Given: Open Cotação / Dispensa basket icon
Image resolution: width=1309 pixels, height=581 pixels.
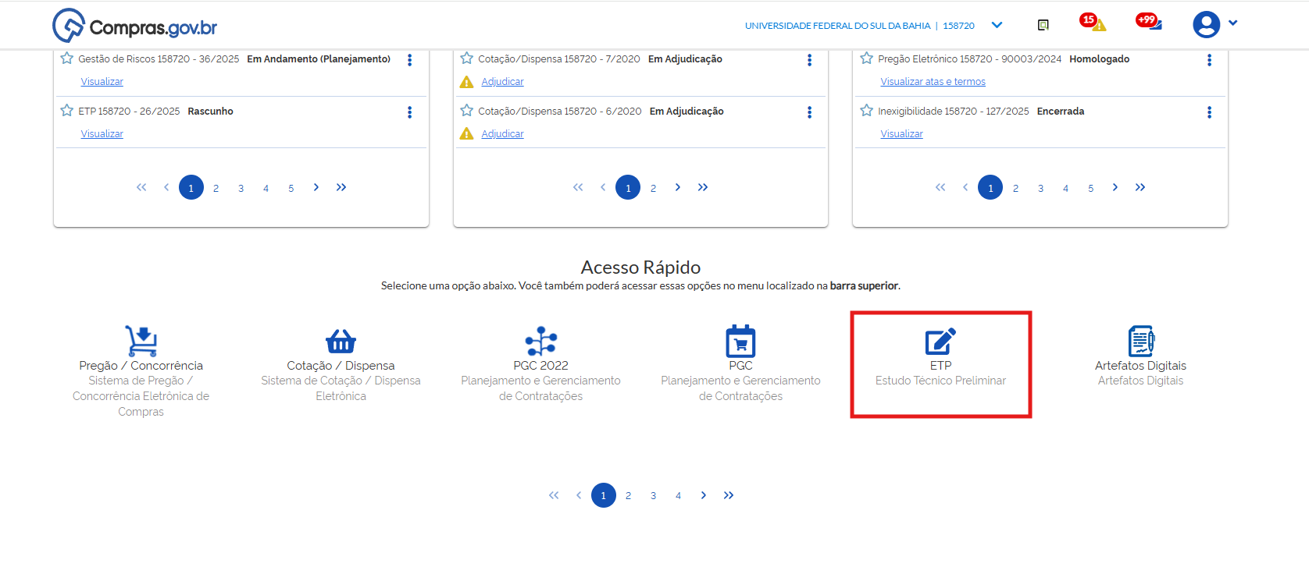Looking at the screenshot, I should [341, 341].
